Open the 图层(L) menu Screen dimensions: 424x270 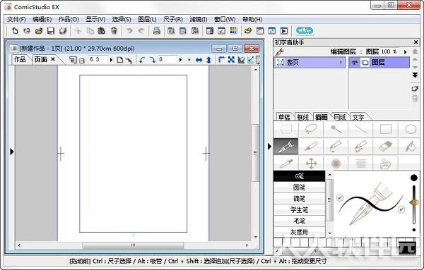[x=147, y=20]
